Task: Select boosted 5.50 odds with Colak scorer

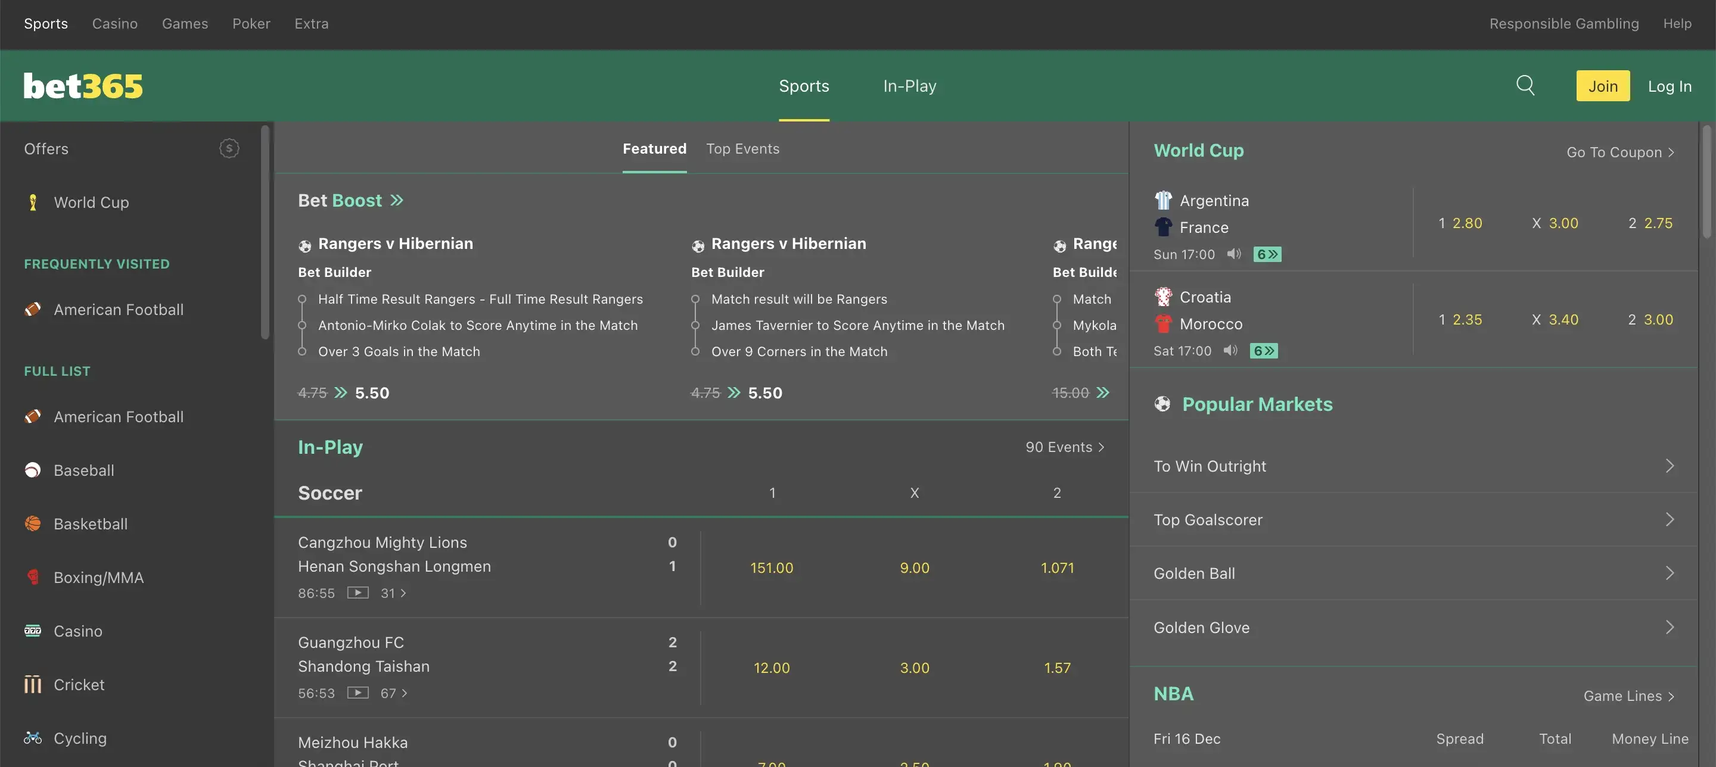Action: [372, 393]
